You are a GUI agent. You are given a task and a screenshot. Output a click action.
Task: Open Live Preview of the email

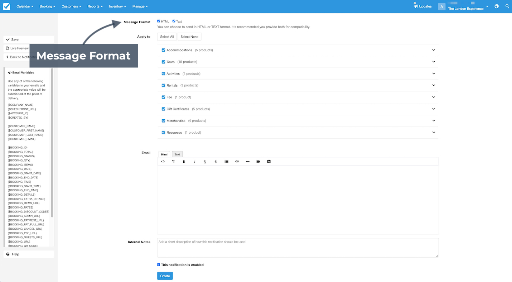point(16,48)
